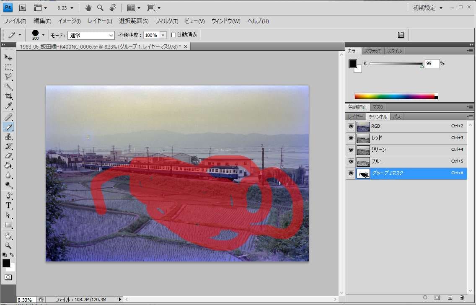The height and width of the screenshot is (305, 476).
Task: Click the Quick Mask mode icon
Action: click(8, 277)
